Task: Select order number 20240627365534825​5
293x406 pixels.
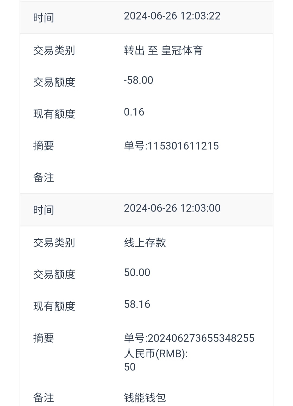Action: [189, 338]
